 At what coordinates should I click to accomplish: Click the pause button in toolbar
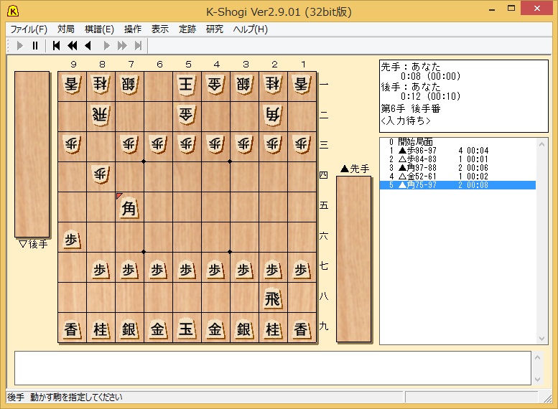point(35,45)
